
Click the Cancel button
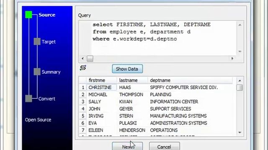(x=164, y=146)
